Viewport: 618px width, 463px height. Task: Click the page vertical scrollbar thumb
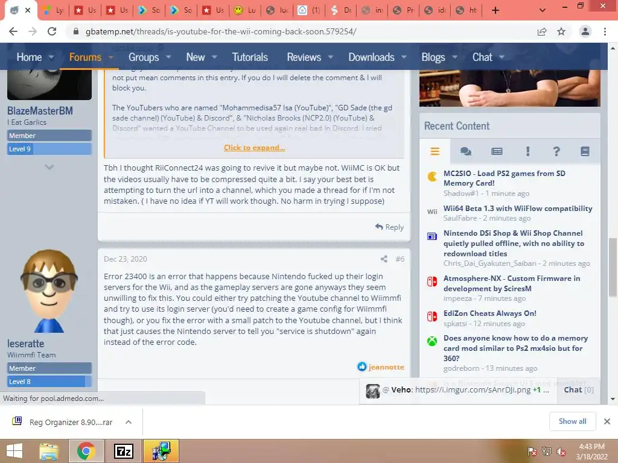613,267
